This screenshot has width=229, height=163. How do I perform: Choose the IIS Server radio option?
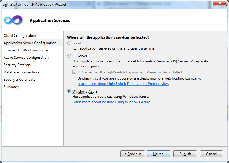69,56
